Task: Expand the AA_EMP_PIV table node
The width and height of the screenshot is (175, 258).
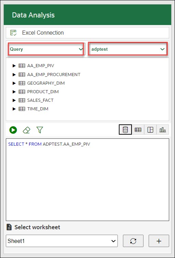Action: 14,66
